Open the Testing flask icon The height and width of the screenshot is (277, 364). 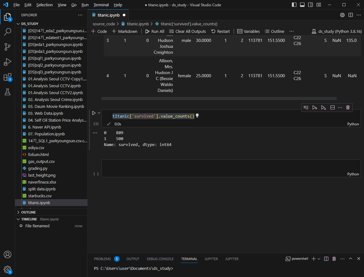pyautogui.click(x=8, y=92)
